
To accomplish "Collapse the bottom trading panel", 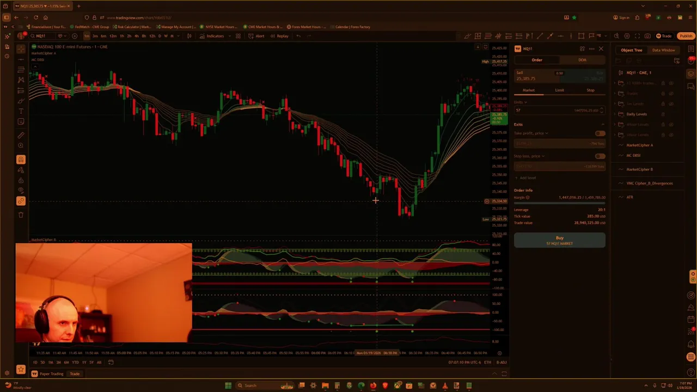I will 494,374.
